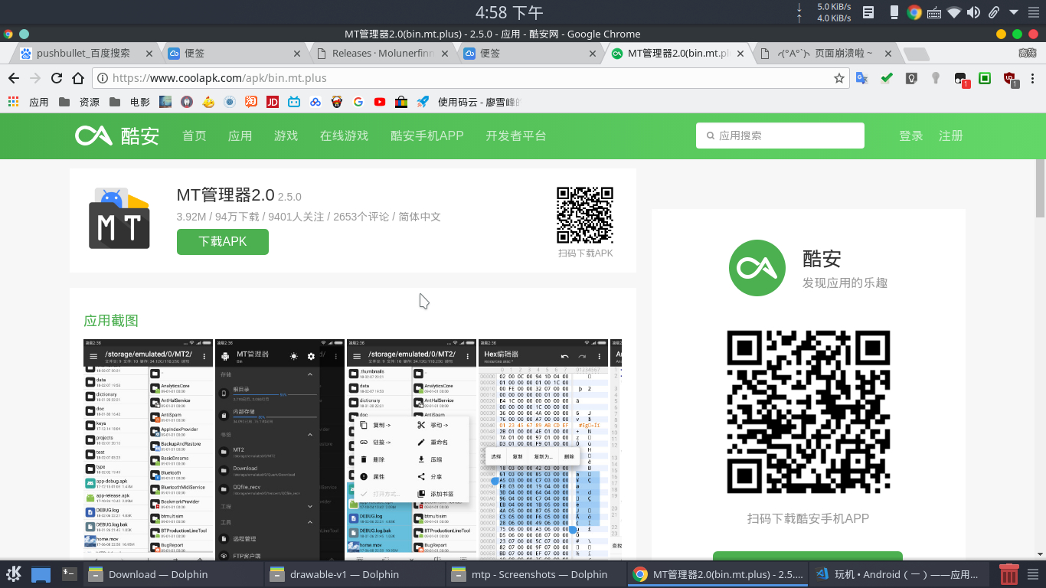Expand hidden system tray icons

tap(1013, 12)
